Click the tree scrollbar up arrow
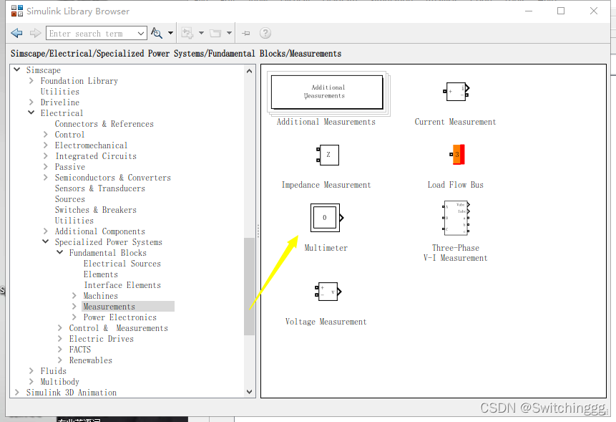Screen dimensions: 616x422 (x=250, y=71)
